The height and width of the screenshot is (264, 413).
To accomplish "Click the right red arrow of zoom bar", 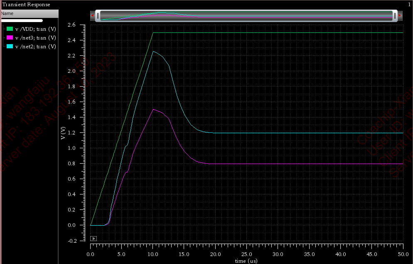I will [x=400, y=15].
